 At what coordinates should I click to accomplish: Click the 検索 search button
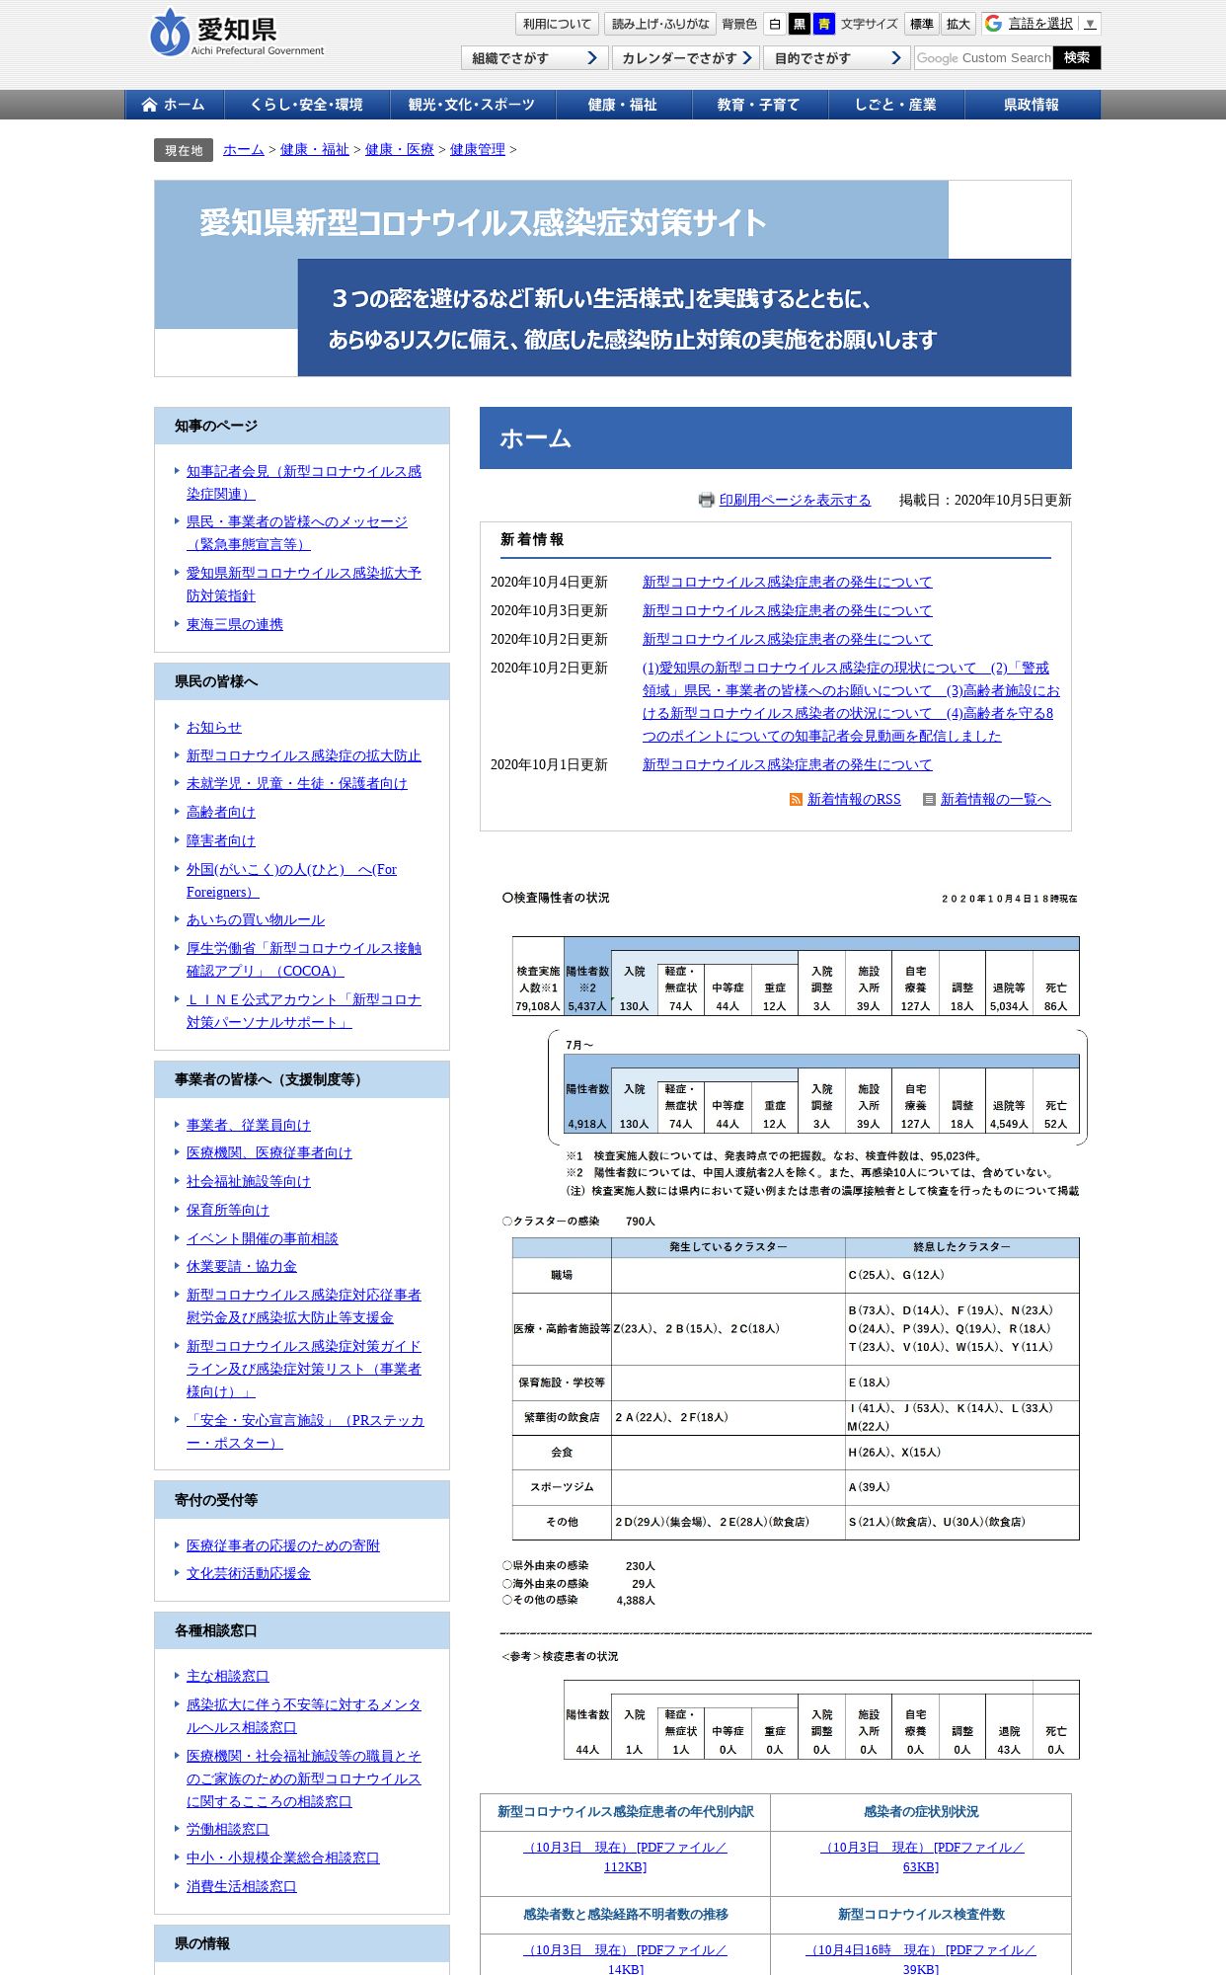click(1077, 58)
